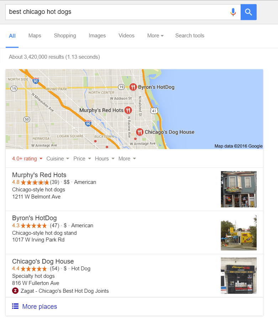Open Zagat Chicago's Best Hot Dog Joints link
Viewport: 278px width, 318px height.
tap(65, 291)
